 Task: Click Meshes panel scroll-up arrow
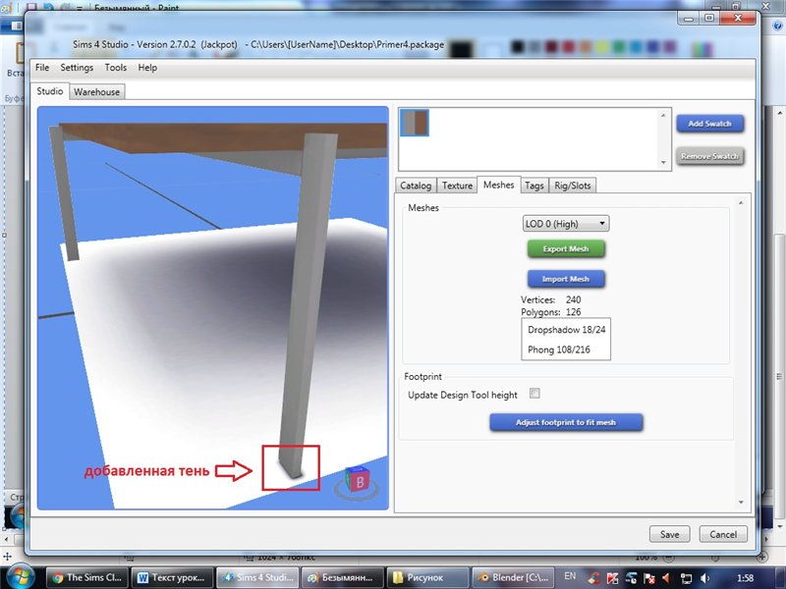point(741,202)
